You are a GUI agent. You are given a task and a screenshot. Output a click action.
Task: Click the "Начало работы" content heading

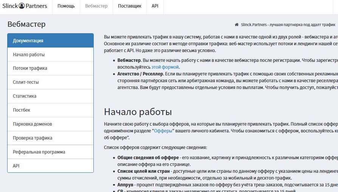tap(138, 112)
